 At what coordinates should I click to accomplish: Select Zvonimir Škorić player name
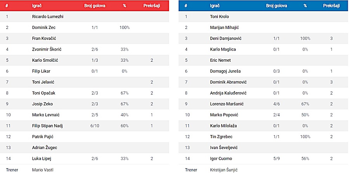47,49
